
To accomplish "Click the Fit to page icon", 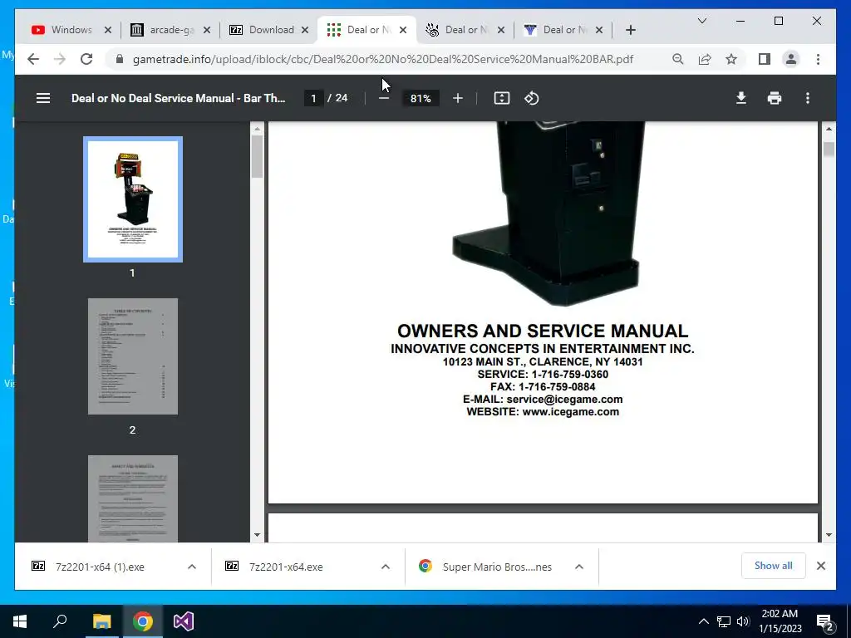I will click(501, 98).
